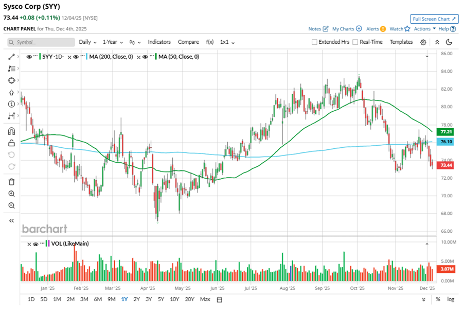The height and width of the screenshot is (309, 464).
Task: Add SYY to Watch list
Action: click(400, 29)
